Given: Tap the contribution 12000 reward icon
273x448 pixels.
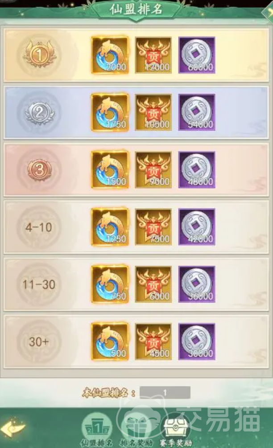Looking at the screenshot, I should click(x=153, y=55).
